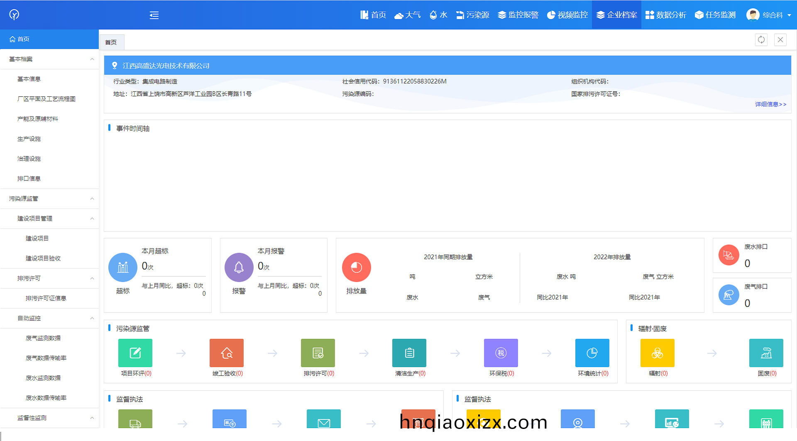Screen dimensions: 797x441
Task: Open the 竣工验收 orange house icon
Action: tap(226, 353)
